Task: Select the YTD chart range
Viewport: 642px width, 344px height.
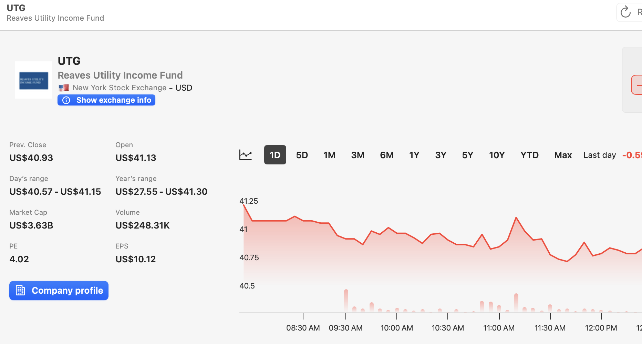Action: pos(529,155)
